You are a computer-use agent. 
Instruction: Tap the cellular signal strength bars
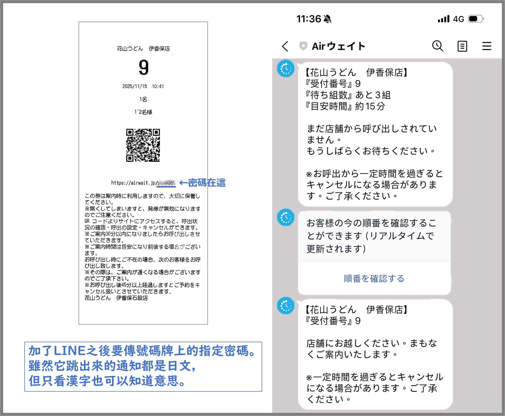[444, 19]
